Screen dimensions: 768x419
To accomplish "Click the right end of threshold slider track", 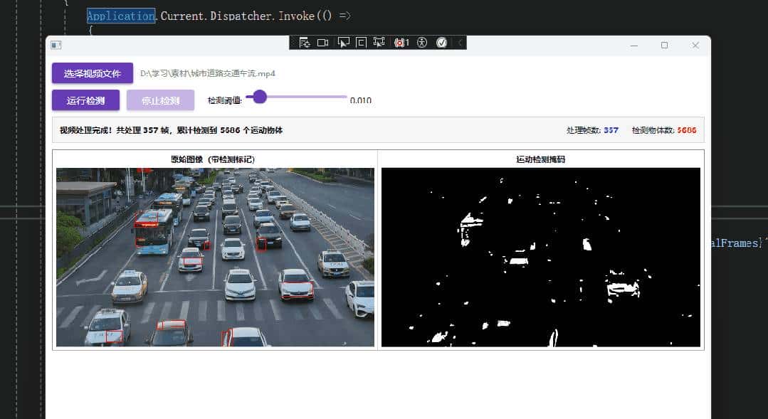I will [345, 97].
